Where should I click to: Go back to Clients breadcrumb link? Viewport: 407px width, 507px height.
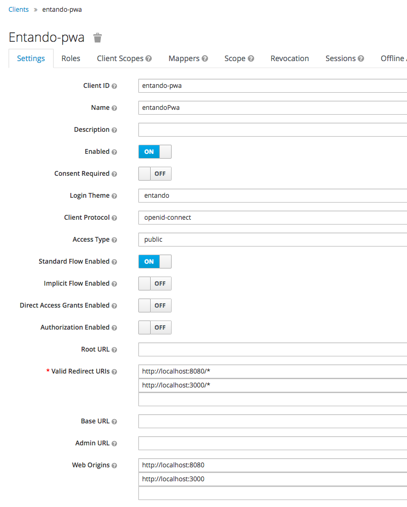18,9
